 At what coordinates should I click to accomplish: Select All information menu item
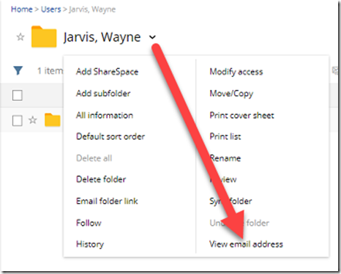[x=105, y=115]
